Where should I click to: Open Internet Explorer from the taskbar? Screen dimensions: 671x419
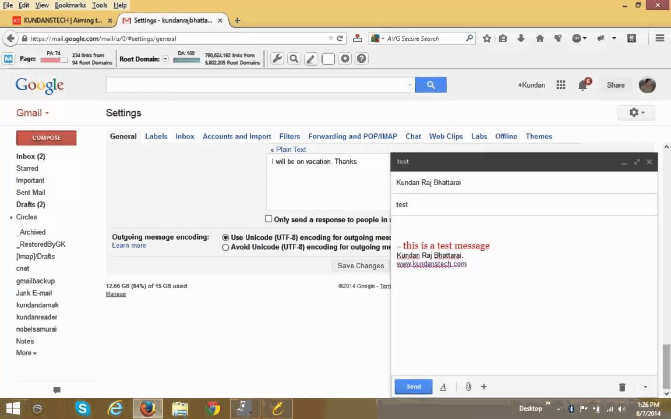point(115,409)
